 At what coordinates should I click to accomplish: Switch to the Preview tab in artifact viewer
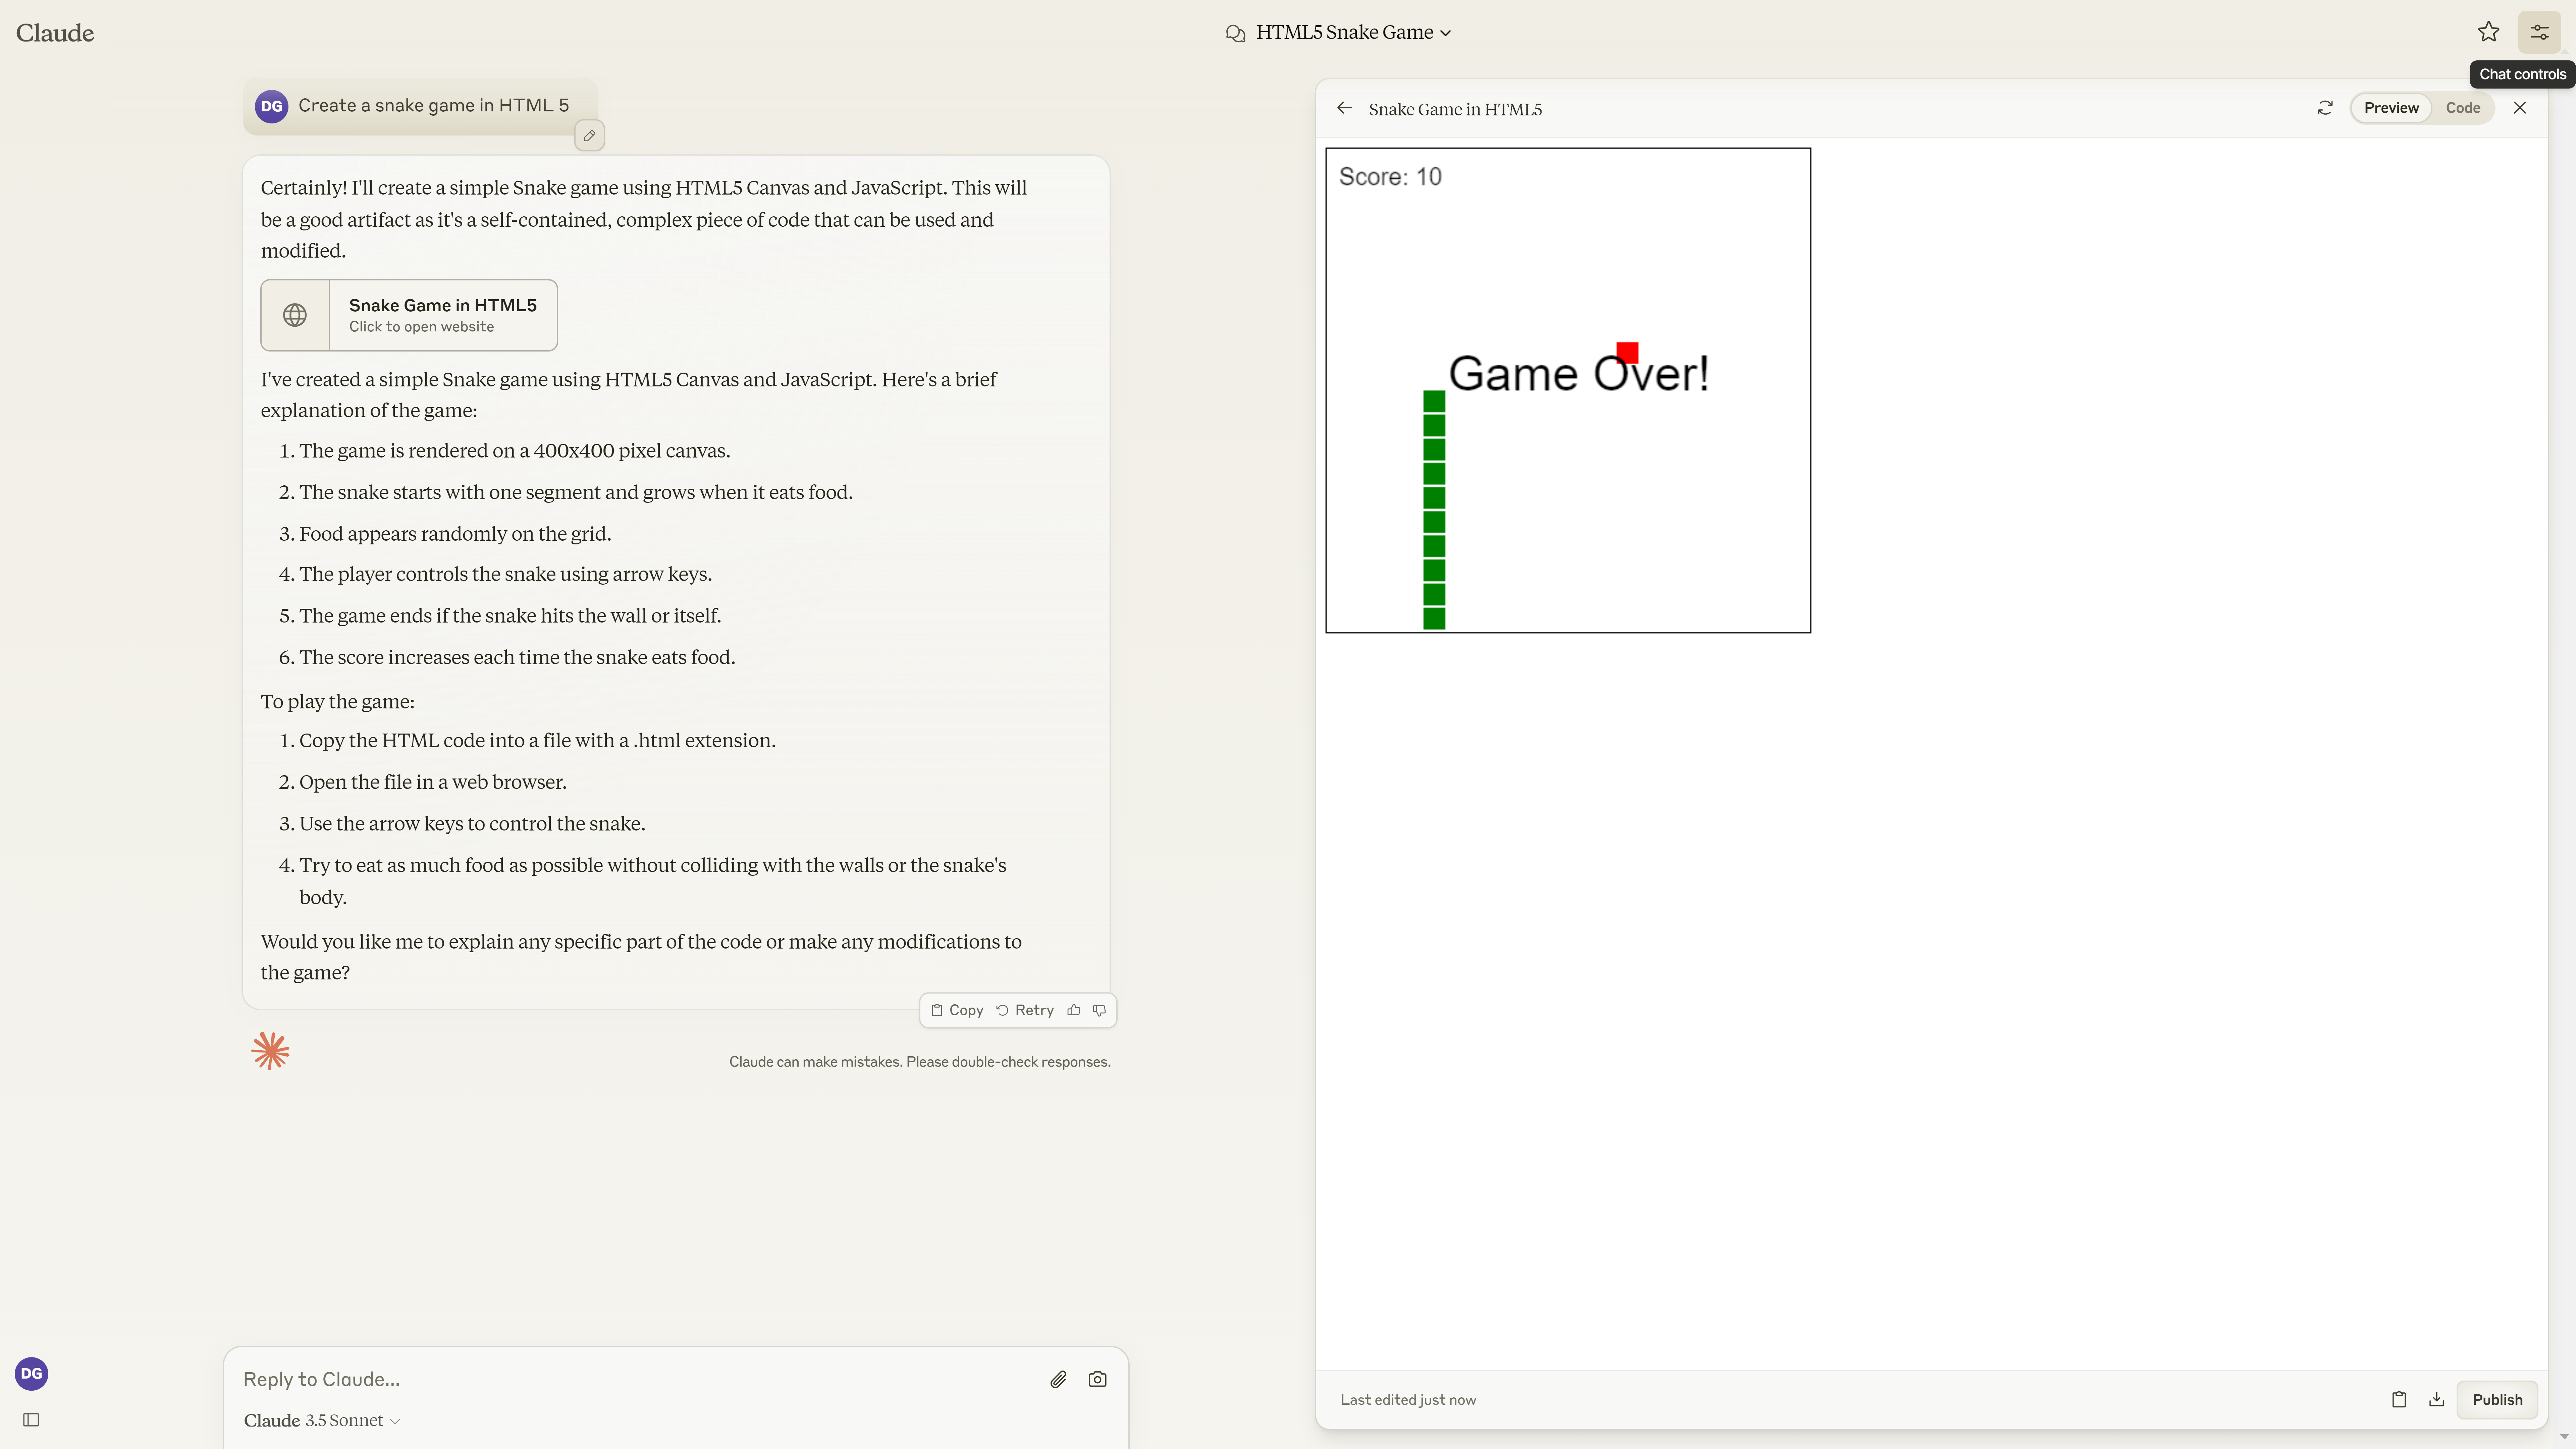2390,108
